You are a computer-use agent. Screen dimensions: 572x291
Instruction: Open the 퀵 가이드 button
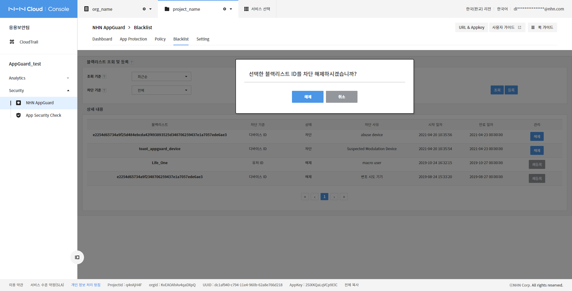(543, 27)
